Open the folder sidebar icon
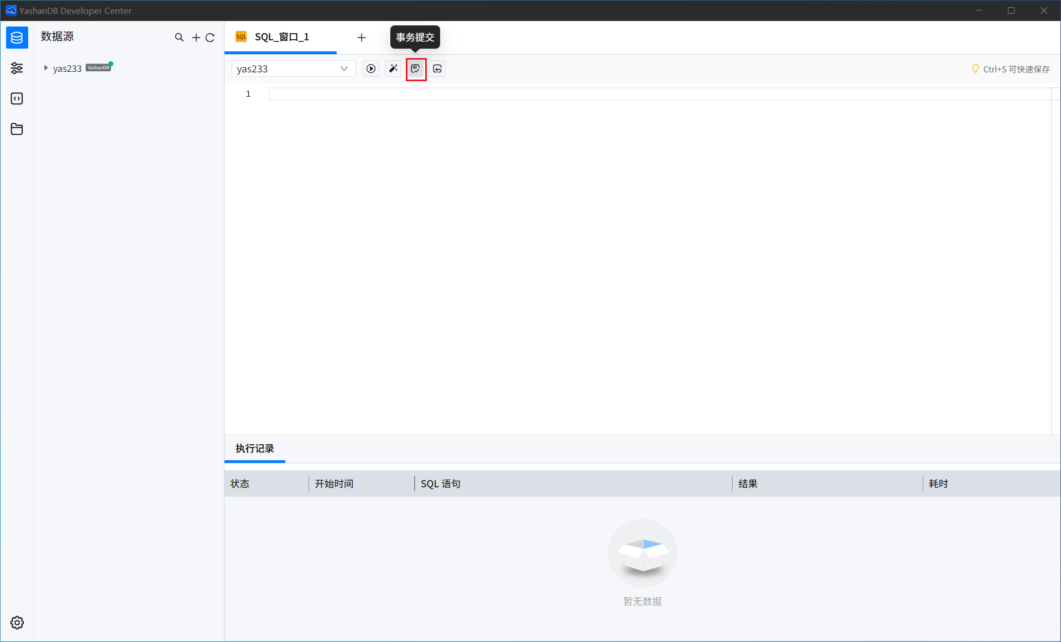 coord(17,129)
